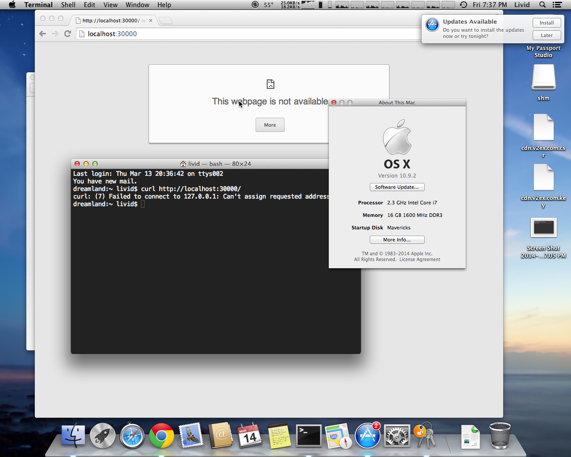This screenshot has width=571, height=457.
Task: Open the Window menu
Action: pyautogui.click(x=137, y=4)
